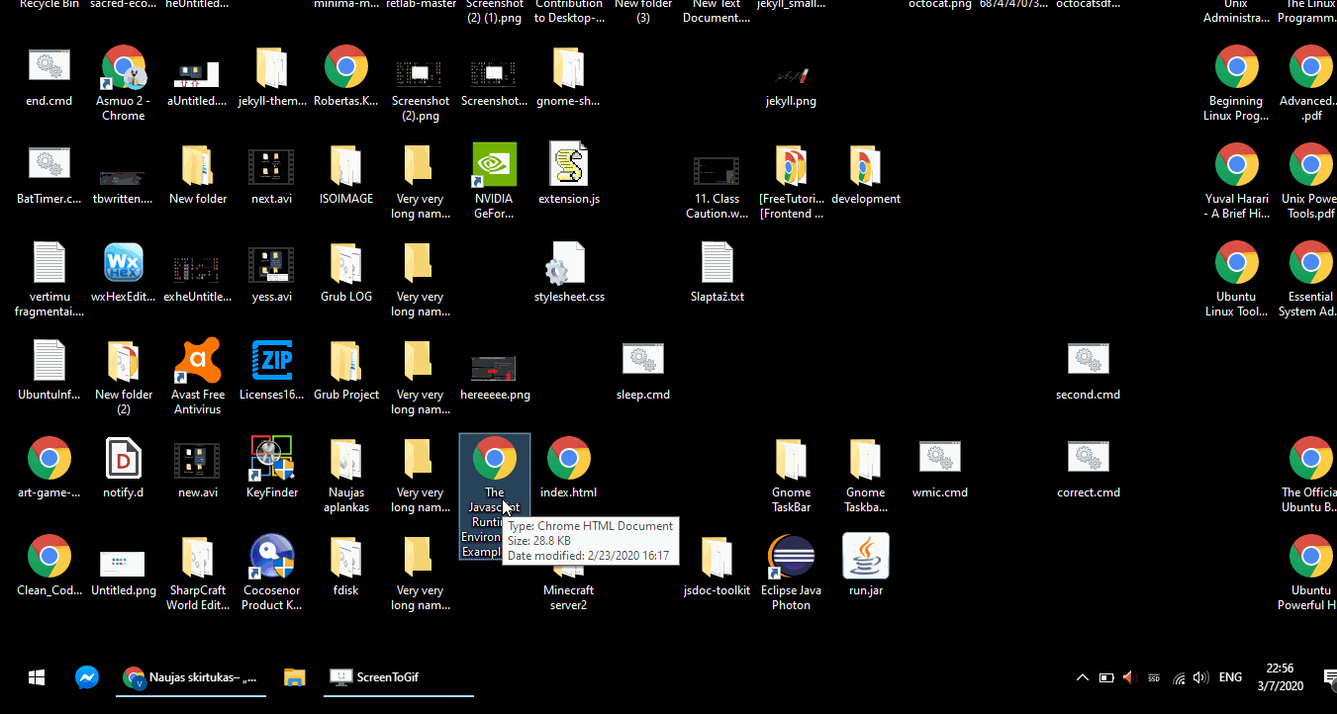This screenshot has height=714, width=1337.
Task: Select the wmic.cmd file icon
Action: point(939,458)
